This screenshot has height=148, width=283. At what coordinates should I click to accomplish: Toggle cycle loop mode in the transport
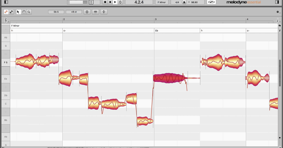tap(120, 2)
